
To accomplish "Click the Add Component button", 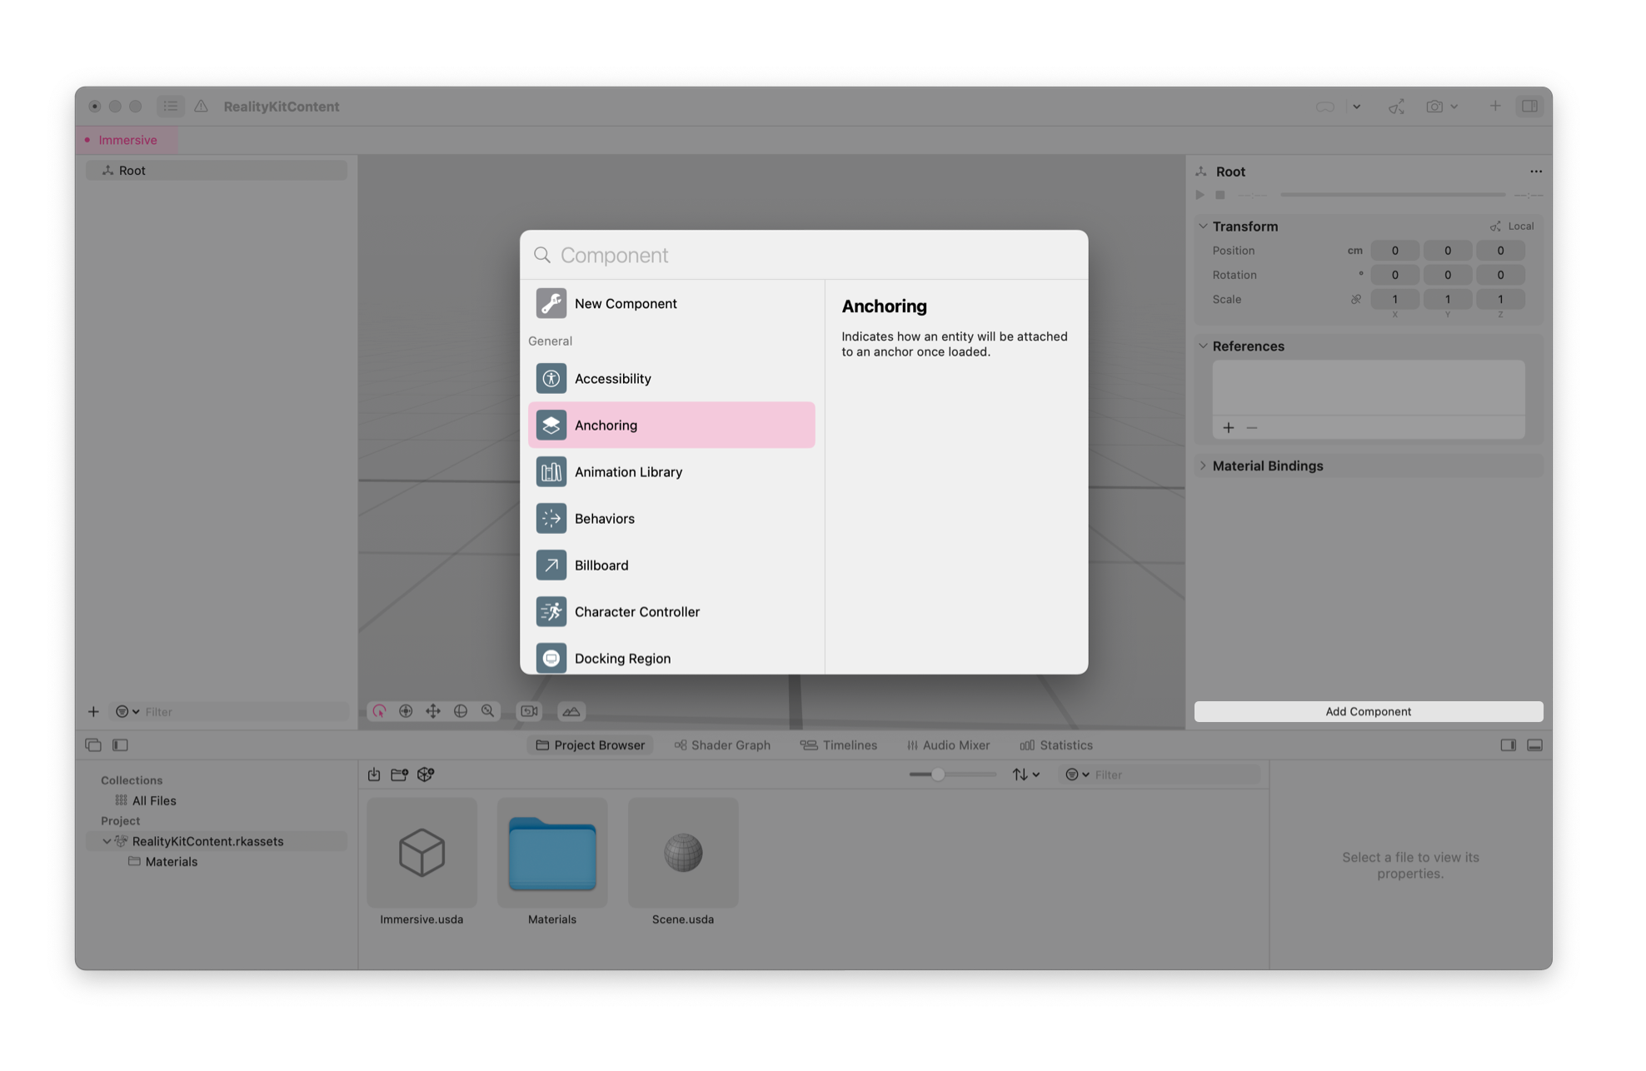I will tap(1368, 711).
